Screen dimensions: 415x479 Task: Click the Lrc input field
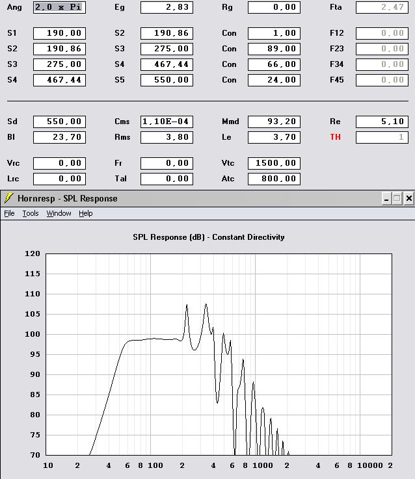59,179
